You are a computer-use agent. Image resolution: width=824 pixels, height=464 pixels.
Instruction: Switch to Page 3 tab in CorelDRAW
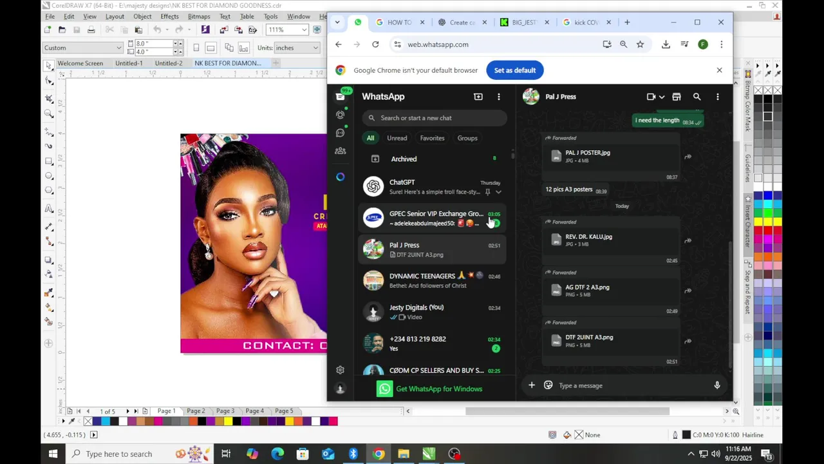point(225,411)
